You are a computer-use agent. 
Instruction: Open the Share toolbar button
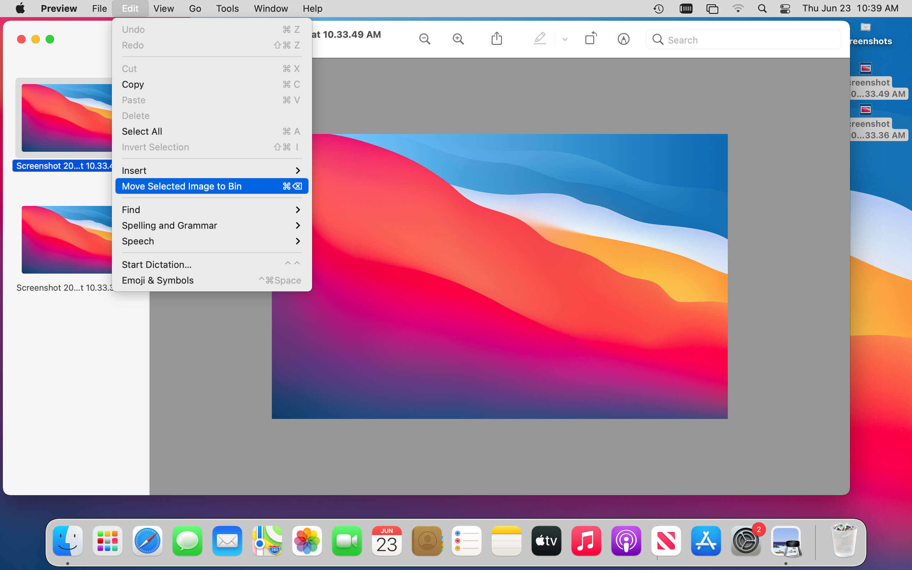tap(497, 39)
